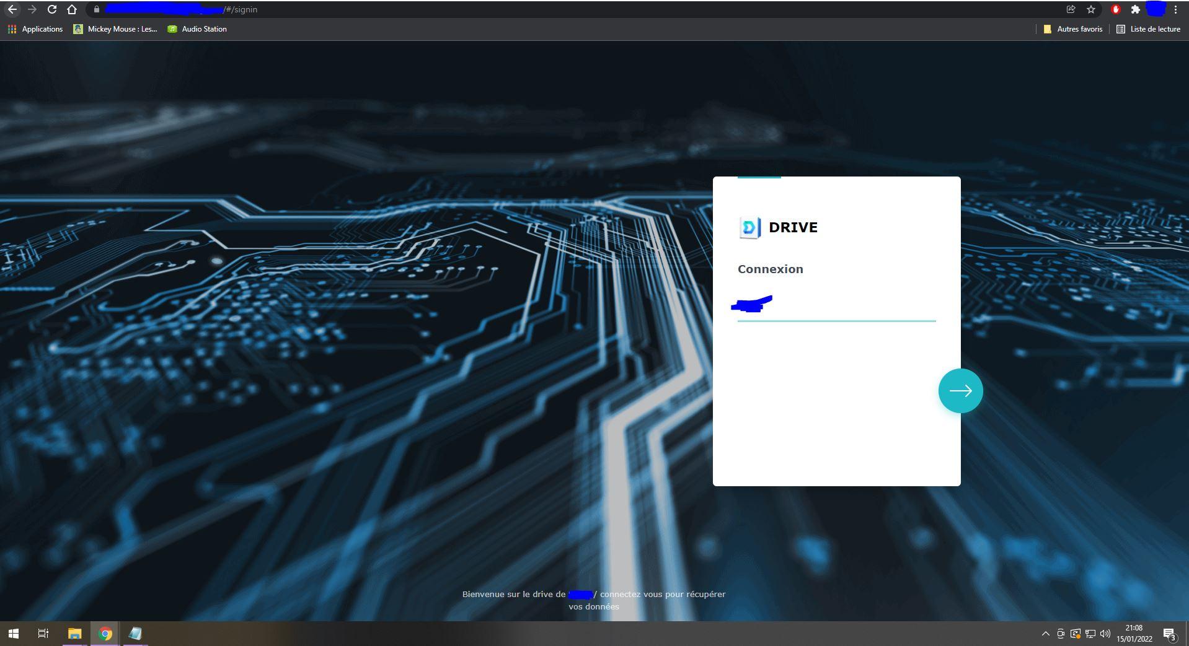The height and width of the screenshot is (646, 1189).
Task: Expand the Autres favoris folder
Action: pos(1073,29)
